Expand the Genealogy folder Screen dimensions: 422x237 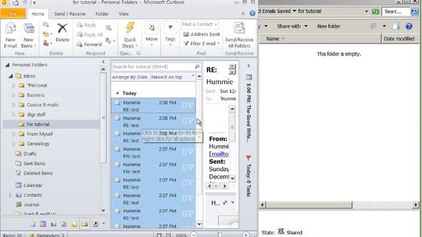point(14,144)
